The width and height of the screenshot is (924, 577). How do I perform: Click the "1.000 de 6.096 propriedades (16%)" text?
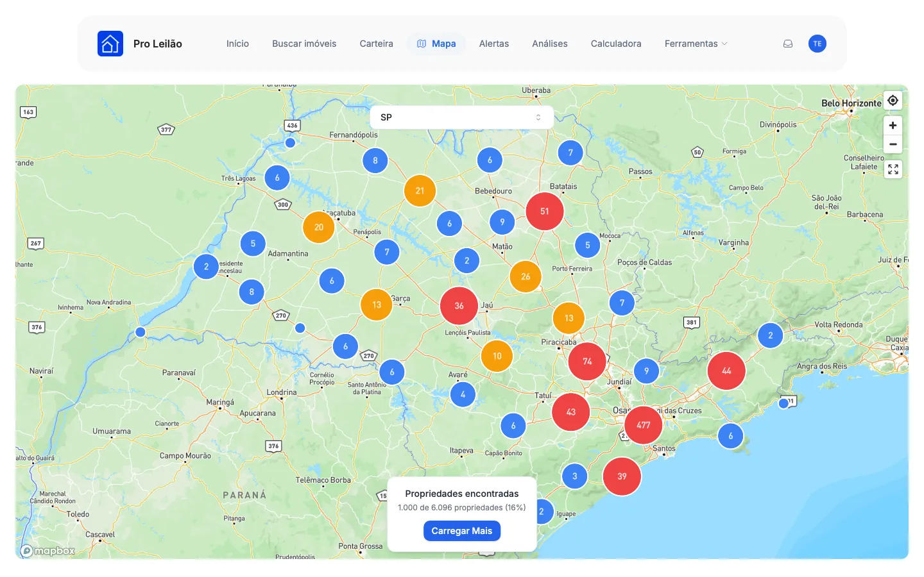462,508
